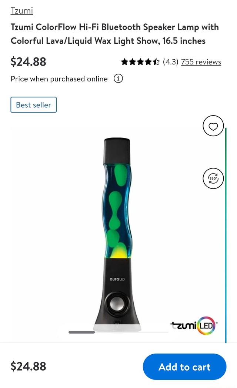Image resolution: width=237 pixels, height=388 pixels.
Task: Click the next image peeking at right edge
Action: coord(226,235)
